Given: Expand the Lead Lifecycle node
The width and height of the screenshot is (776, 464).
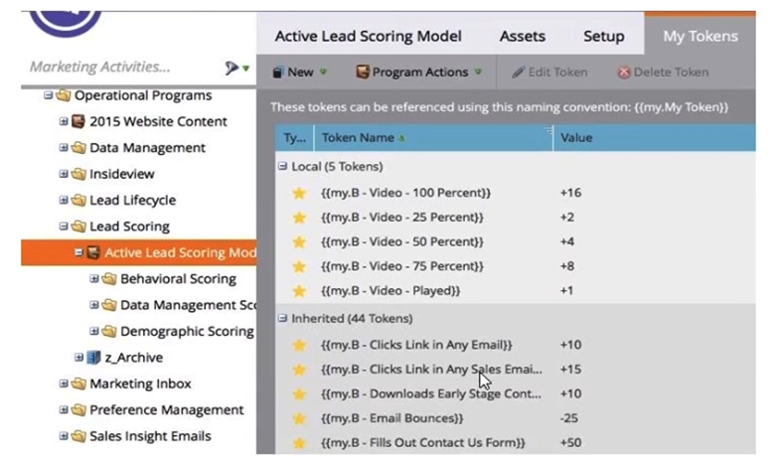Looking at the screenshot, I should coord(64,200).
